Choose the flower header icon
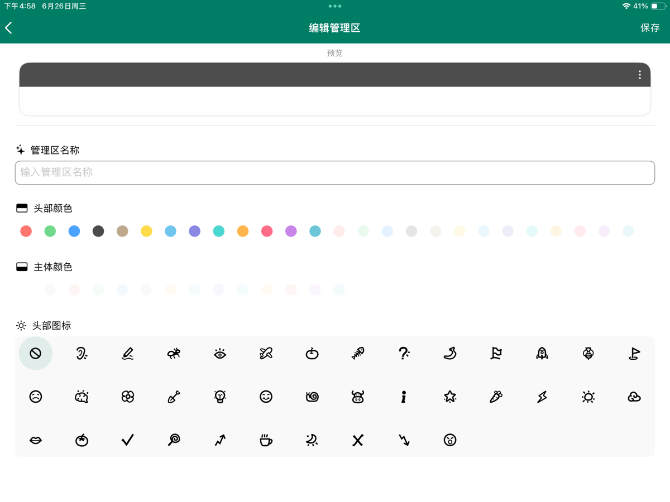670x502 pixels. coord(128,397)
